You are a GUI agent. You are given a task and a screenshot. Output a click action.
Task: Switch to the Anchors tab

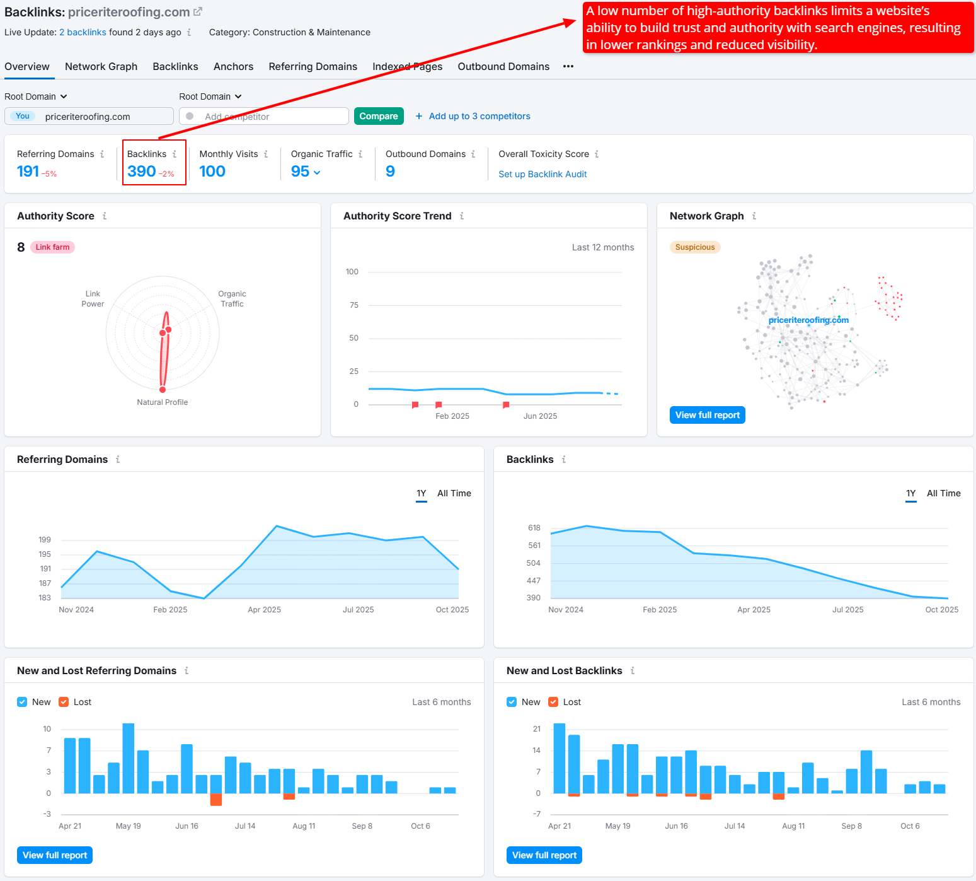point(233,66)
